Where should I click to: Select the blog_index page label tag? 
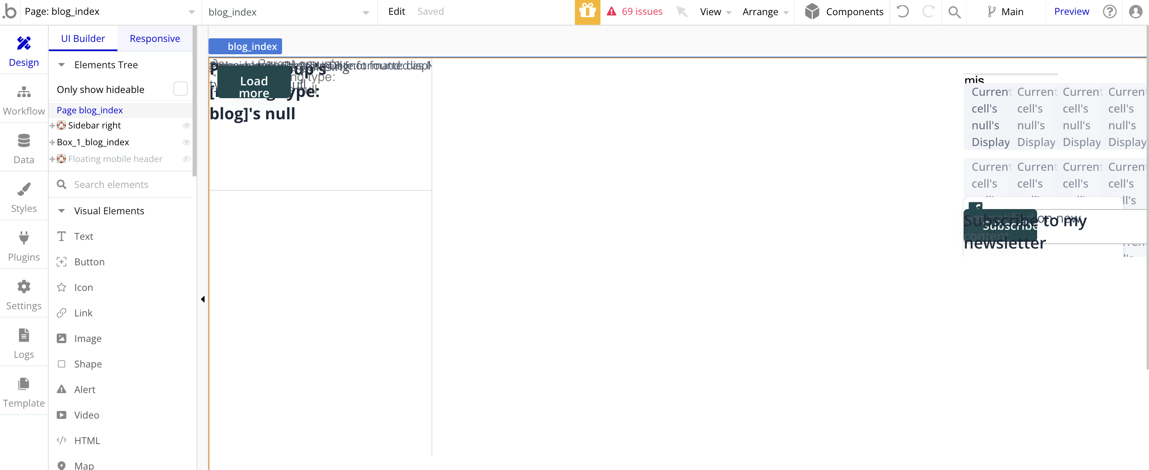245,46
